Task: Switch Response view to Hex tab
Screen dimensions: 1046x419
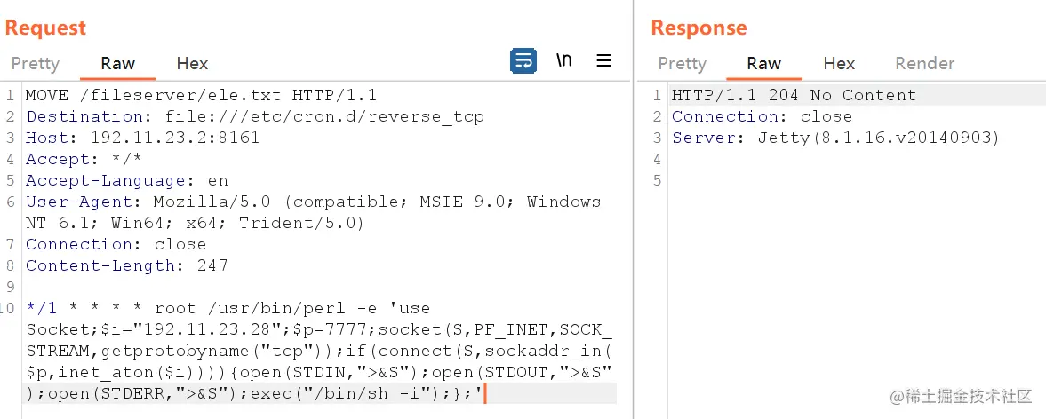Action: (839, 63)
